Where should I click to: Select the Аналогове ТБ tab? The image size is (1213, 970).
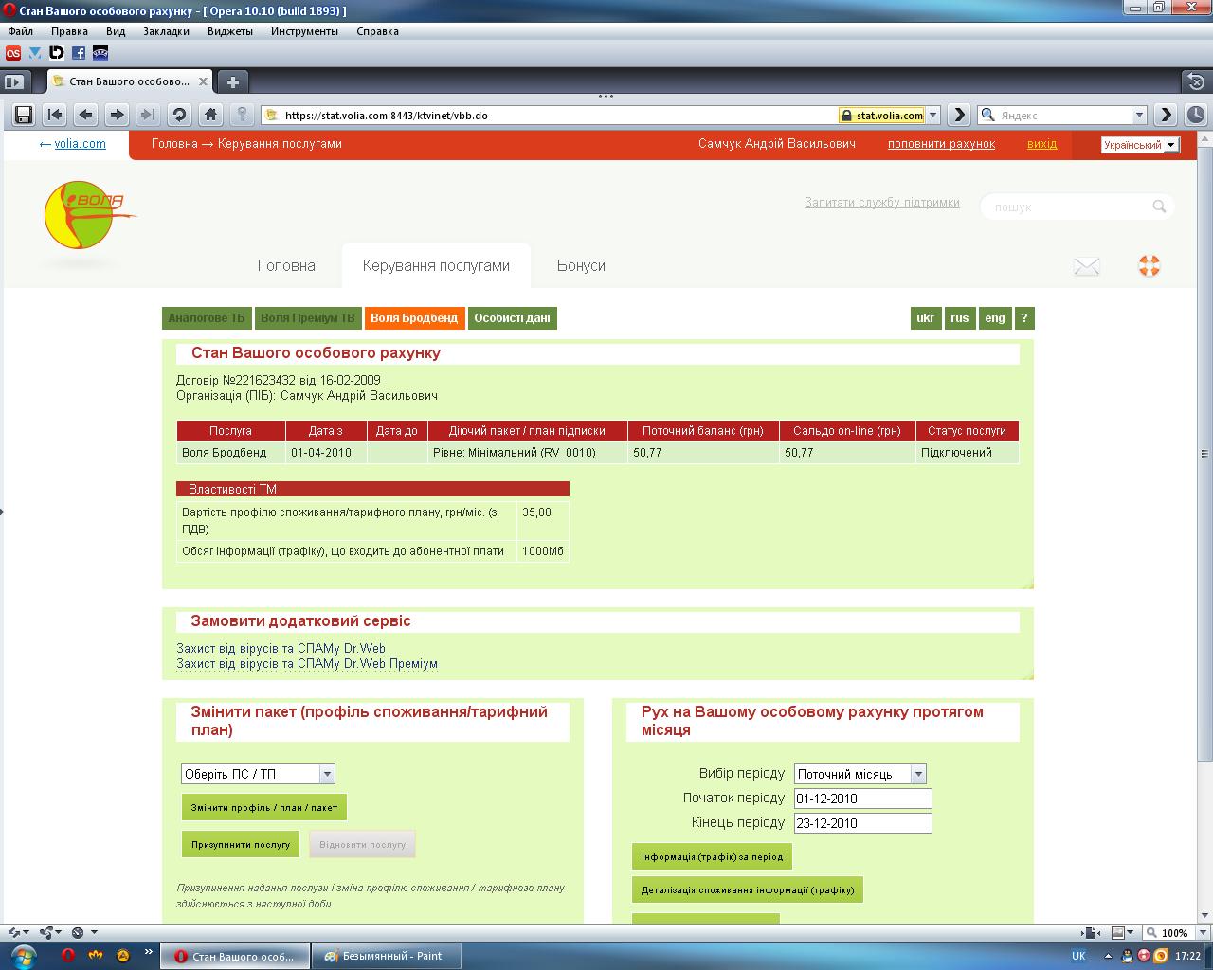pos(206,318)
